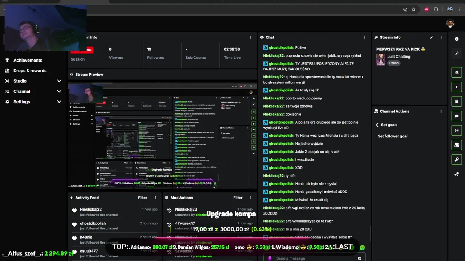
Task: Click the Studio camera icon in sidebar
Action: point(7,81)
